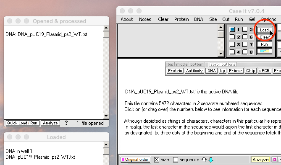Click the cyan and yellow gel color button
The width and height of the screenshot is (281, 165).
265,52
